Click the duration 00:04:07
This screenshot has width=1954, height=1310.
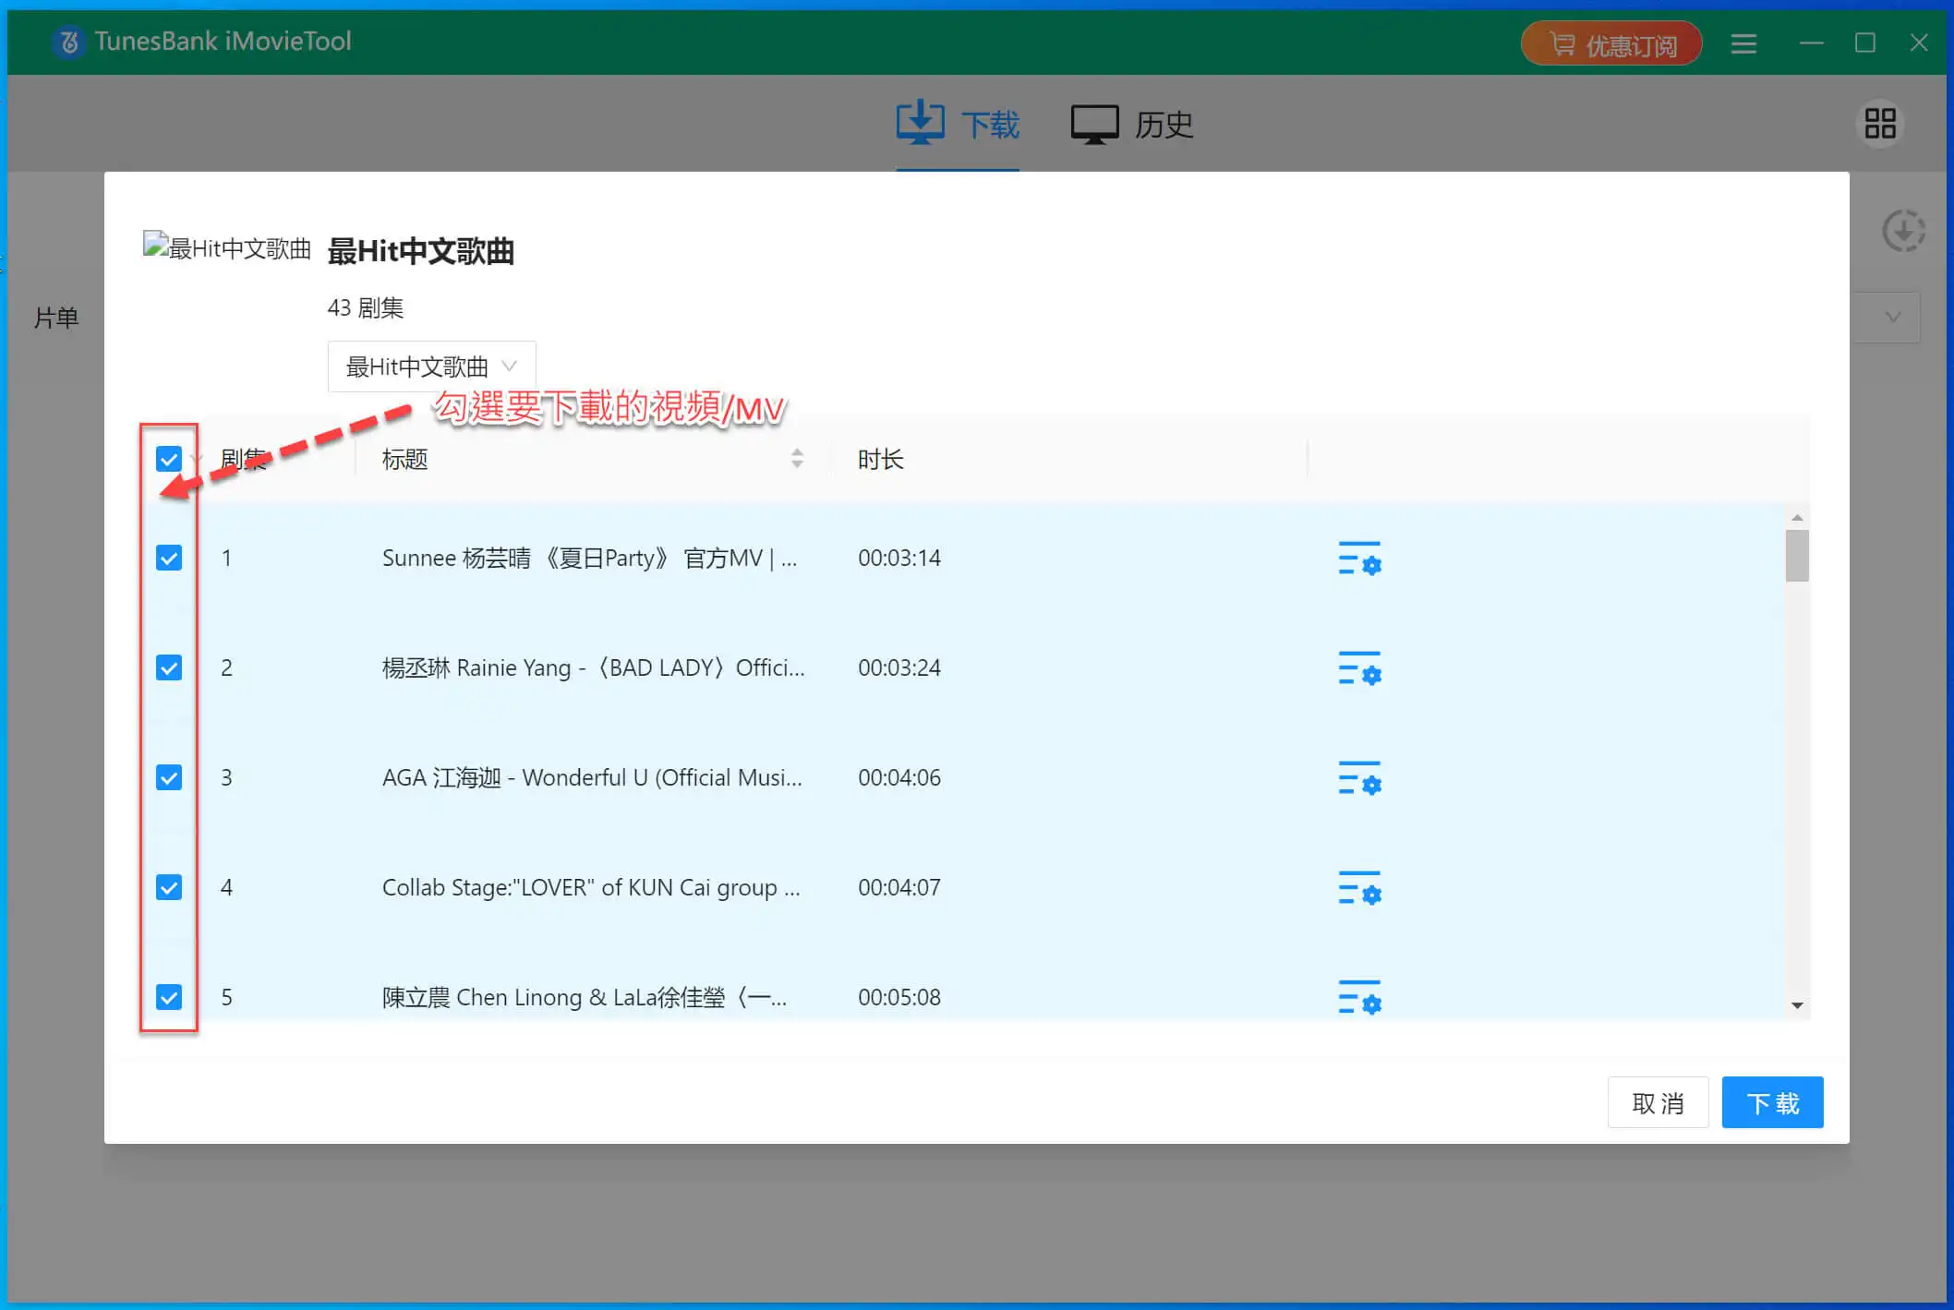(x=899, y=887)
